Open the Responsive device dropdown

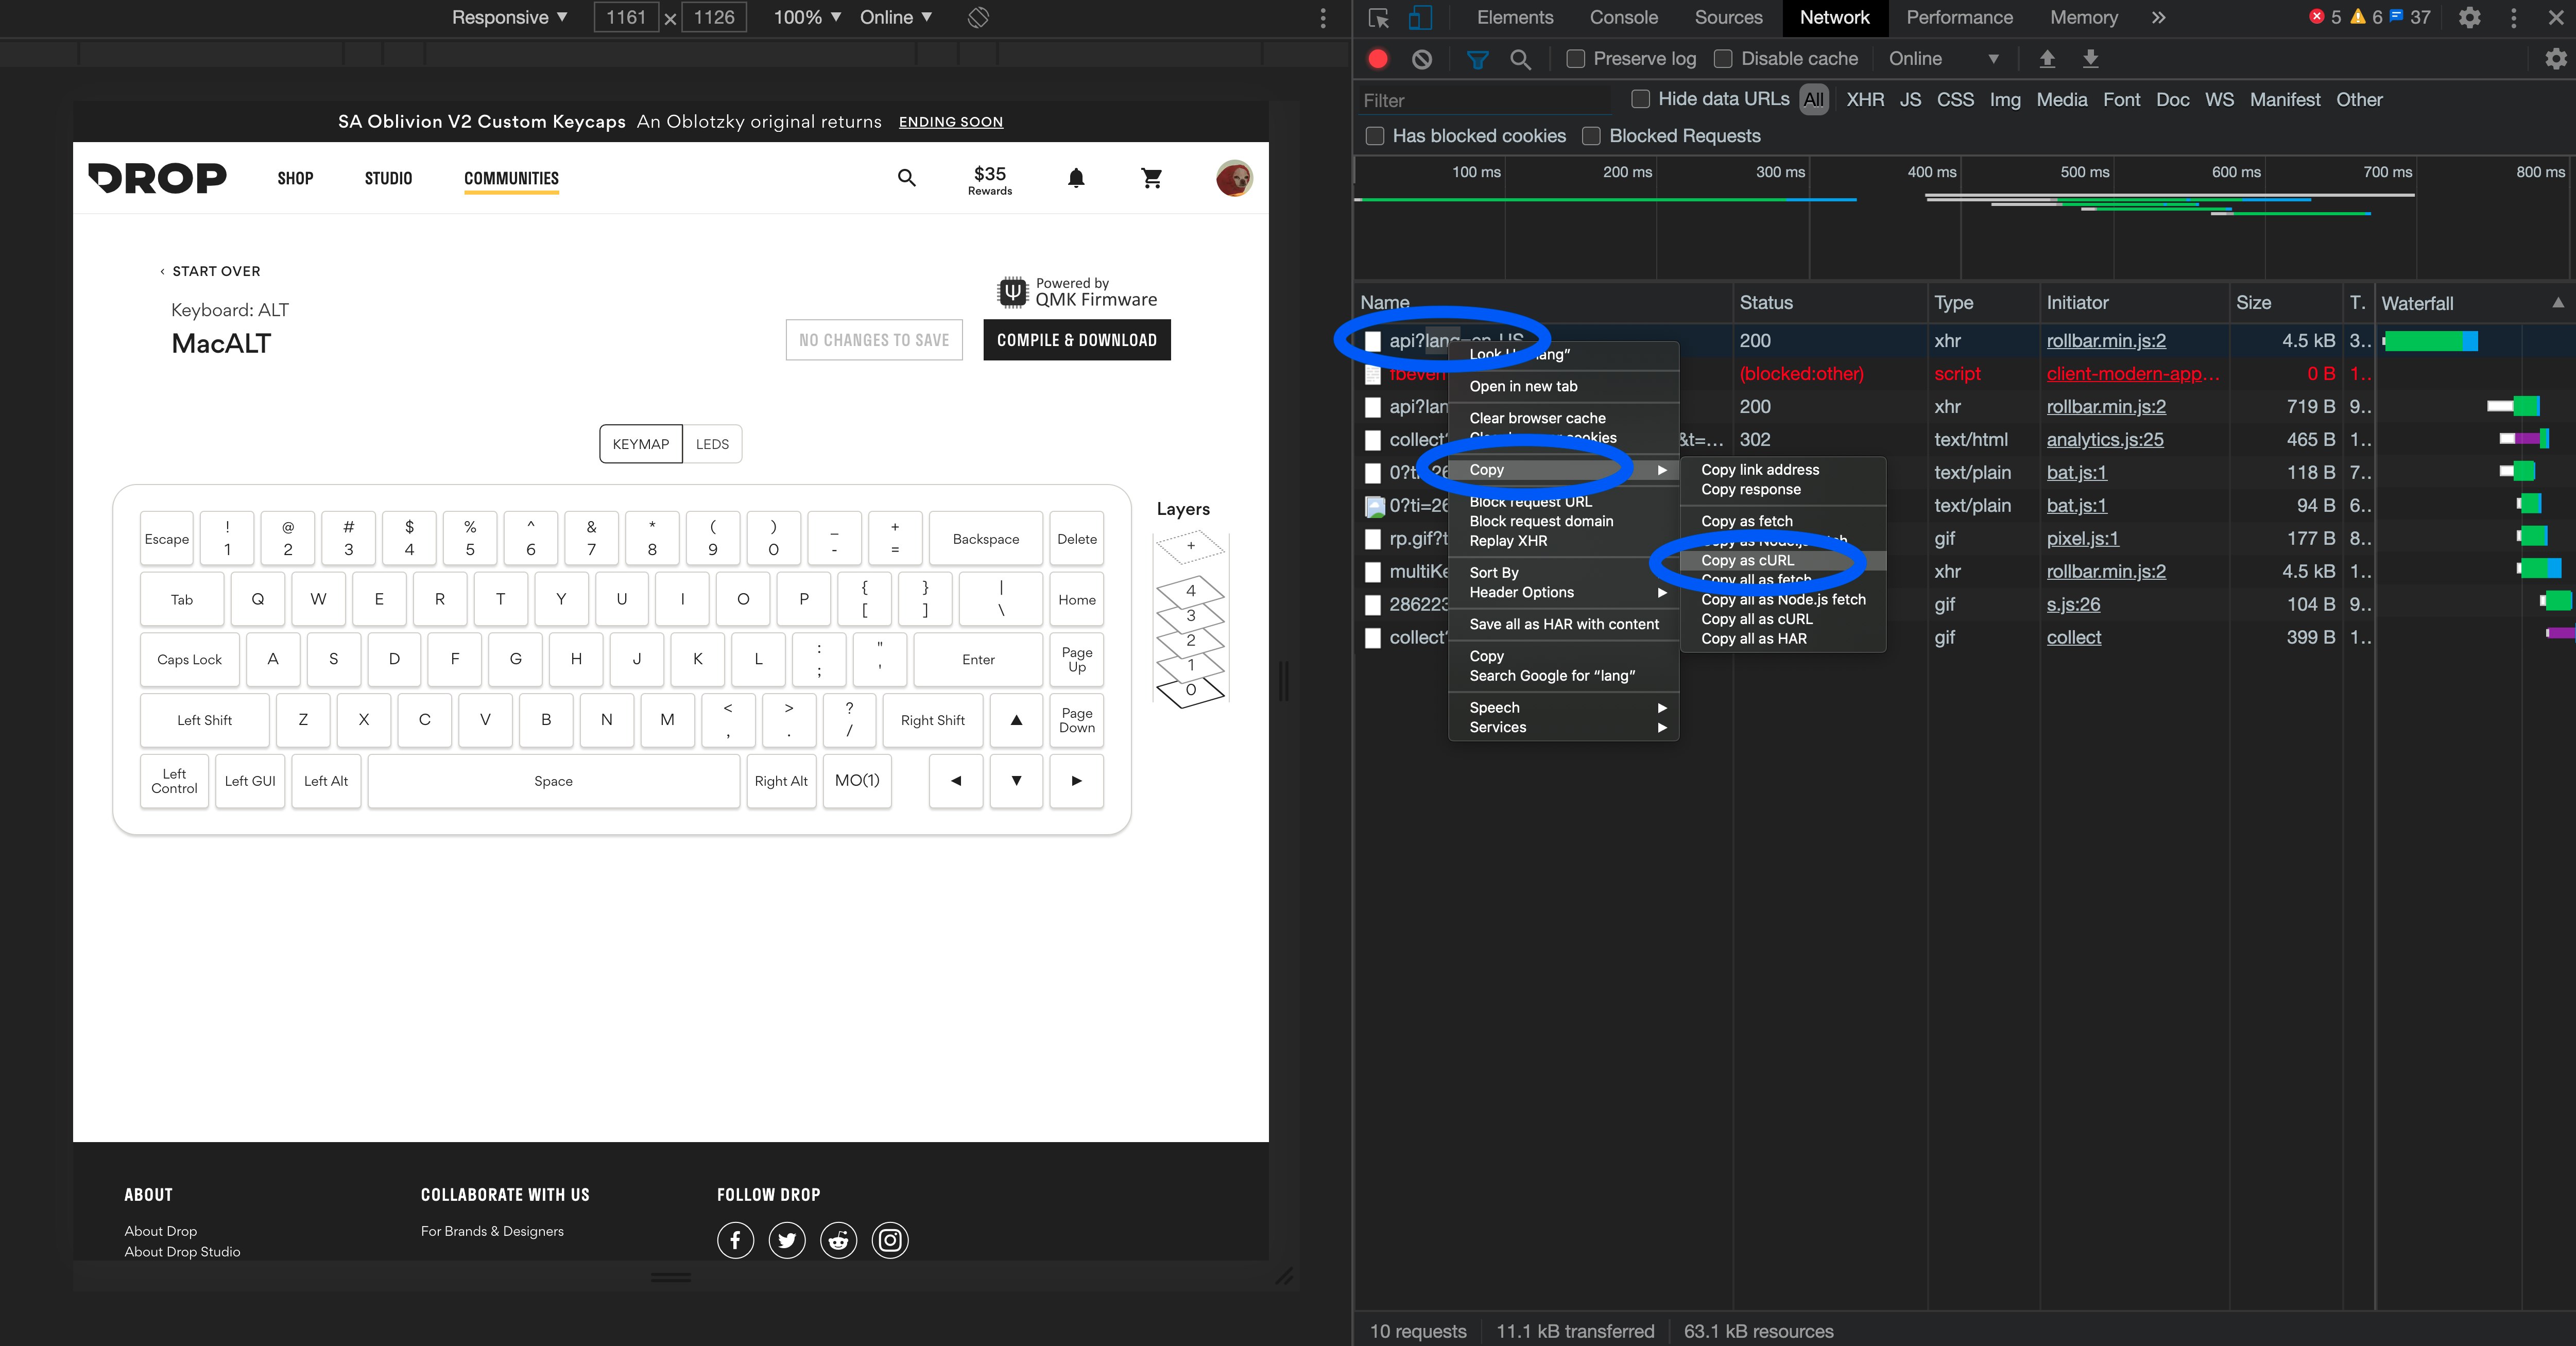[509, 17]
